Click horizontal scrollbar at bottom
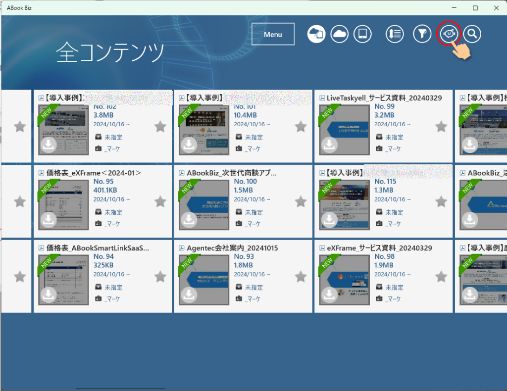Screen dimensions: 507x391 coord(120,389)
